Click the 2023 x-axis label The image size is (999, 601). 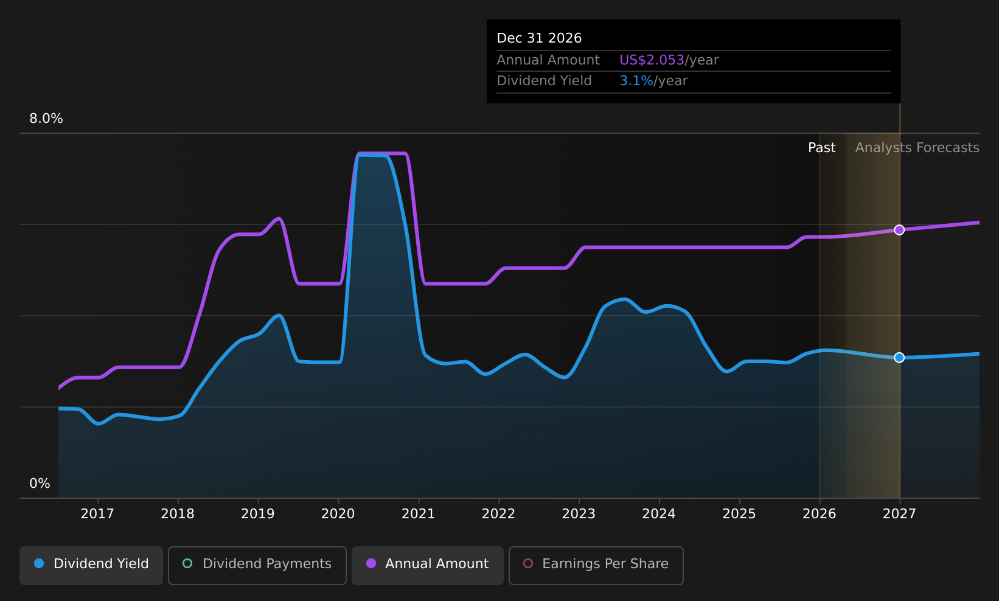[579, 514]
